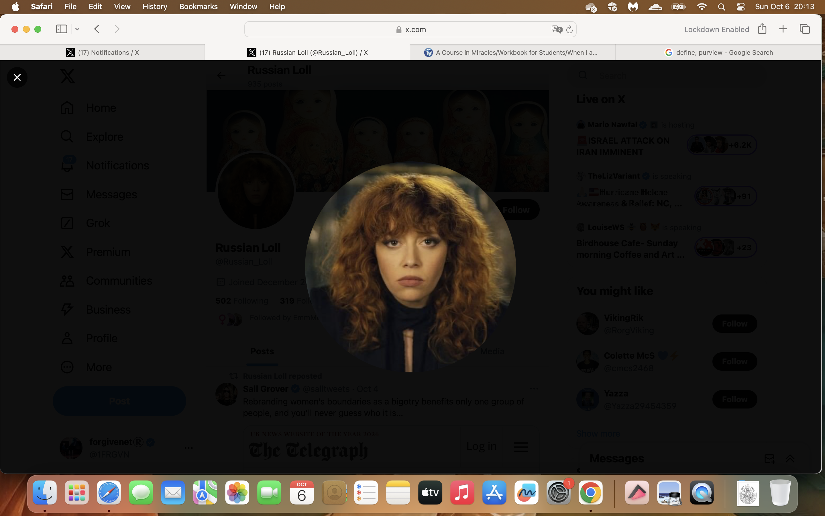Open Spotlight search from menu bar
The width and height of the screenshot is (825, 516).
pyautogui.click(x=721, y=7)
